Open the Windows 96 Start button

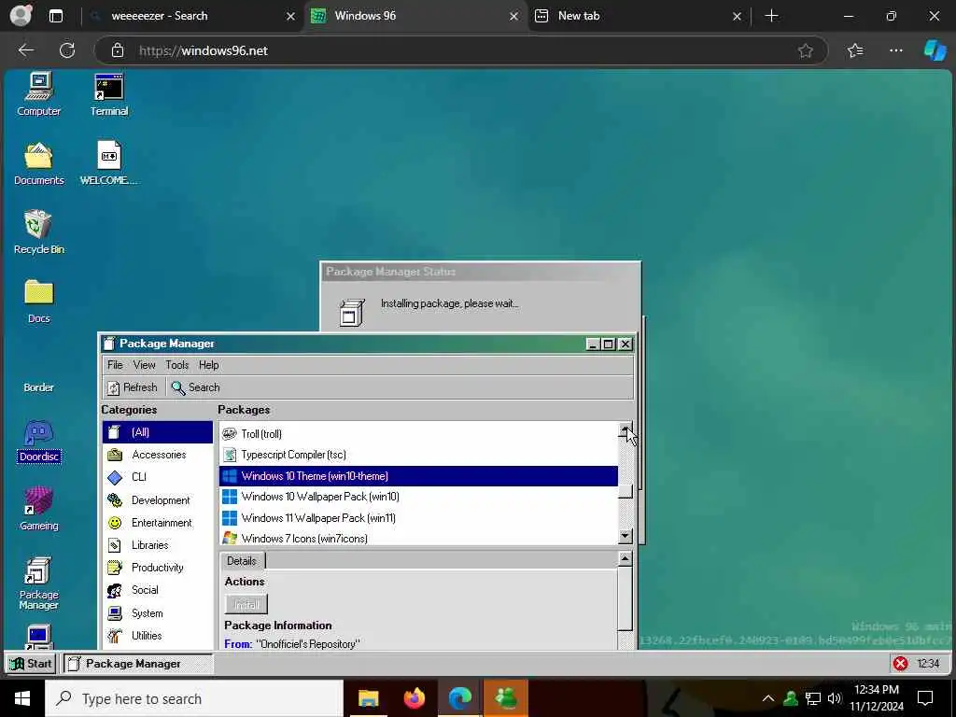31,664
